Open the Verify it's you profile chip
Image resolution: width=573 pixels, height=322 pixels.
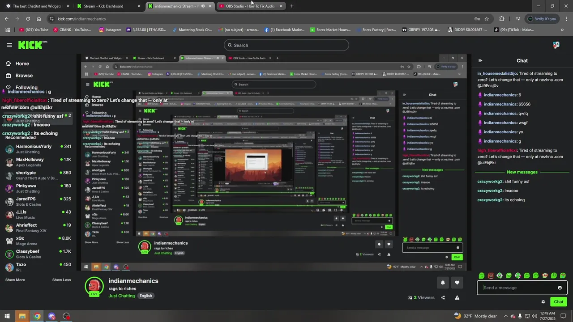coord(542,19)
